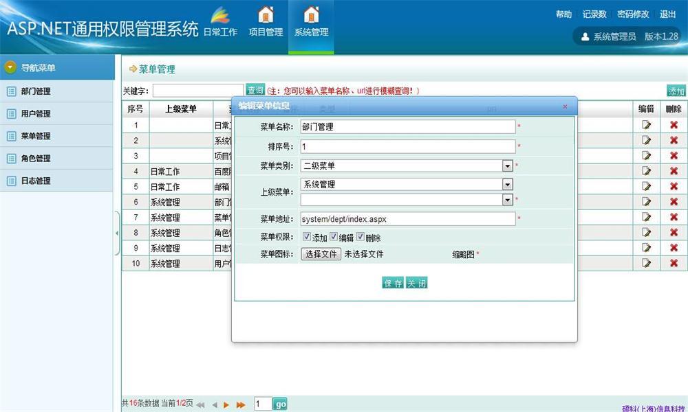Open the 上级菜单 dropdown showing 系统管理
Screen dimensions: 688x412
click(x=407, y=184)
